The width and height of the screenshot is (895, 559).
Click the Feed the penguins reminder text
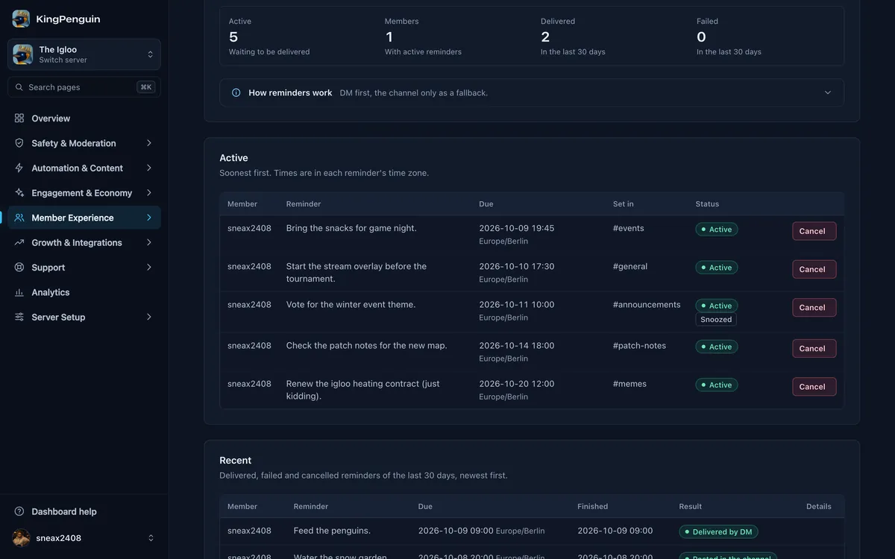click(332, 531)
